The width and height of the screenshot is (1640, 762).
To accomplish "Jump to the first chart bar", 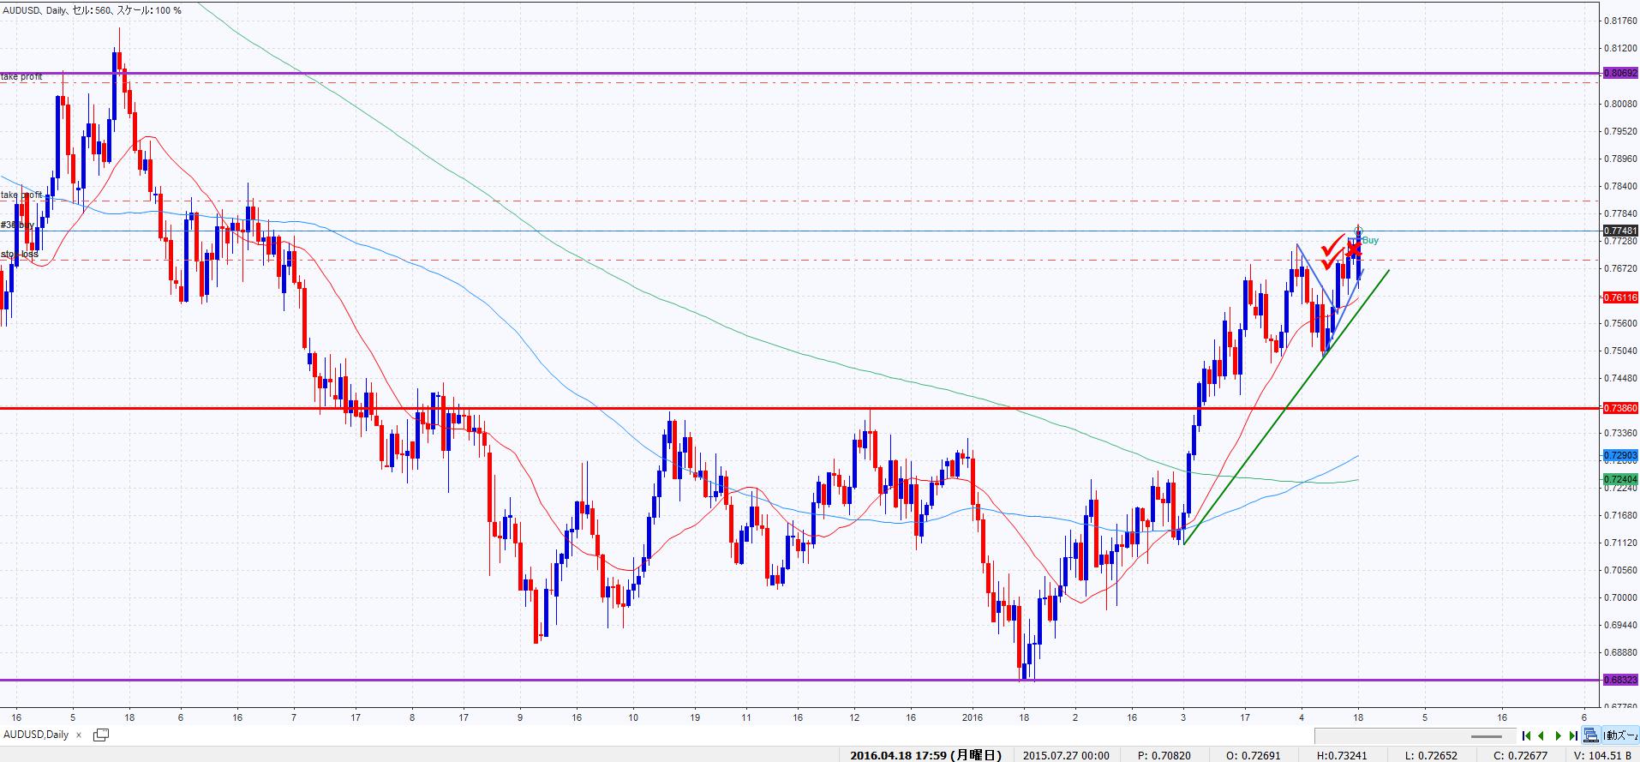I will pos(1527,735).
